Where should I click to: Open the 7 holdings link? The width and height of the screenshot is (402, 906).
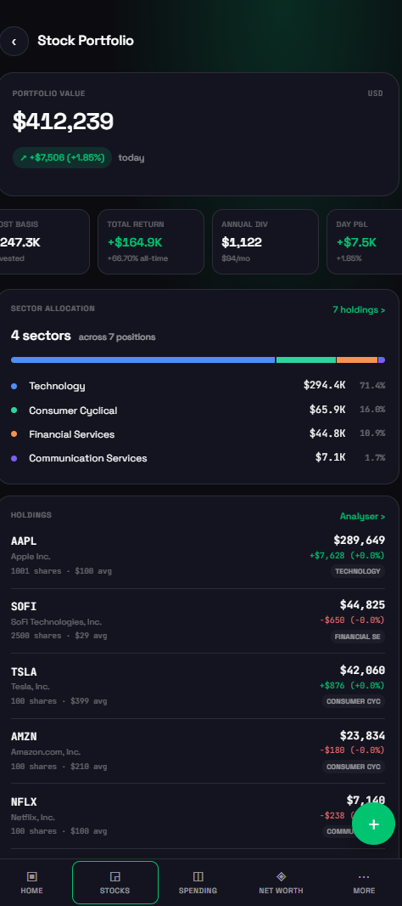pyautogui.click(x=359, y=309)
